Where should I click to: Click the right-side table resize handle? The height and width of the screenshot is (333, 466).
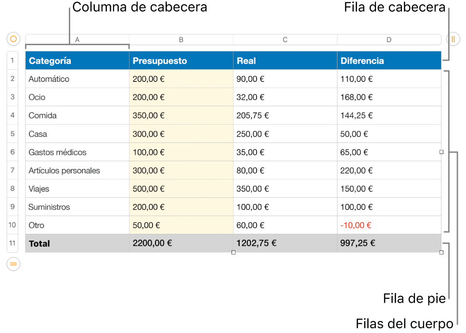pos(441,152)
